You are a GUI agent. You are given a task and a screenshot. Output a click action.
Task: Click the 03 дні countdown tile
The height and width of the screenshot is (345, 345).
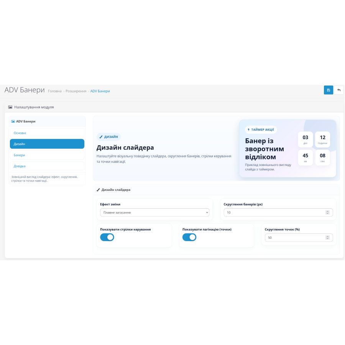pyautogui.click(x=306, y=139)
